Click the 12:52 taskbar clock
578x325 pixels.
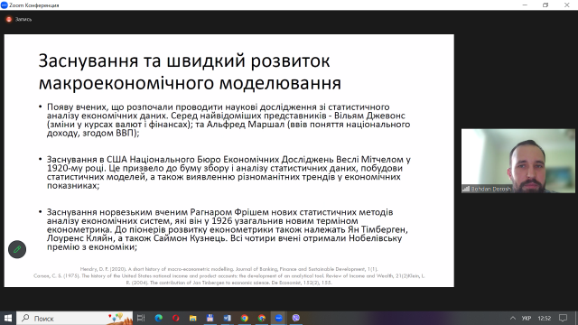pos(544,318)
